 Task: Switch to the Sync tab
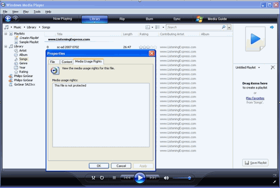[x=177, y=19]
